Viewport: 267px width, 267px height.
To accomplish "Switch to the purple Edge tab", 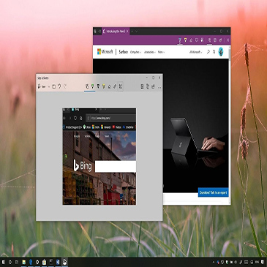I will coord(116,31).
